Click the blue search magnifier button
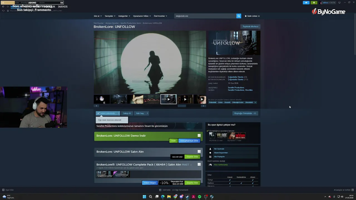The image size is (356, 200). [239, 16]
